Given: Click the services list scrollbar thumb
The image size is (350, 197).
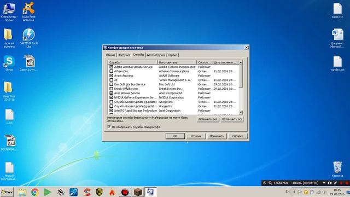Looking at the screenshot, I should (241, 76).
